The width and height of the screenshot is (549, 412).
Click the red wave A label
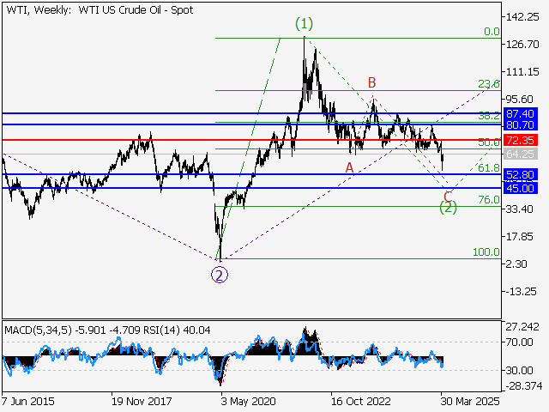coord(350,167)
